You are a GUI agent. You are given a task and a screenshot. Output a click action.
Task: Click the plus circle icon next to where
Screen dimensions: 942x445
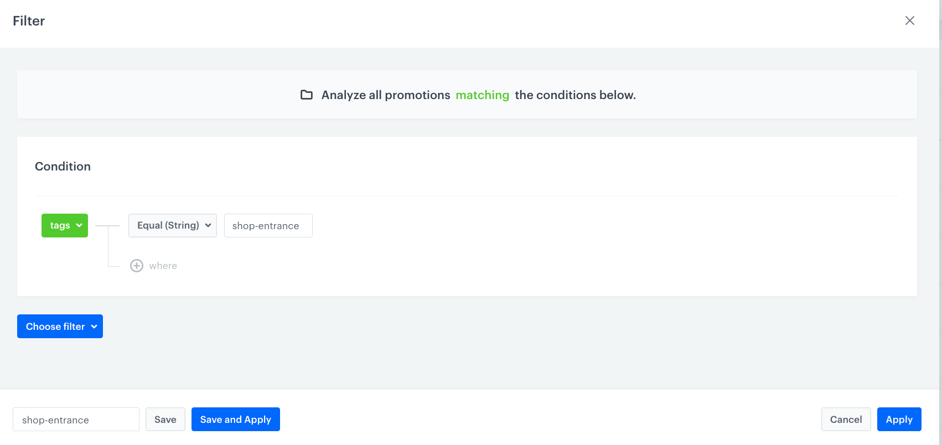tap(136, 266)
